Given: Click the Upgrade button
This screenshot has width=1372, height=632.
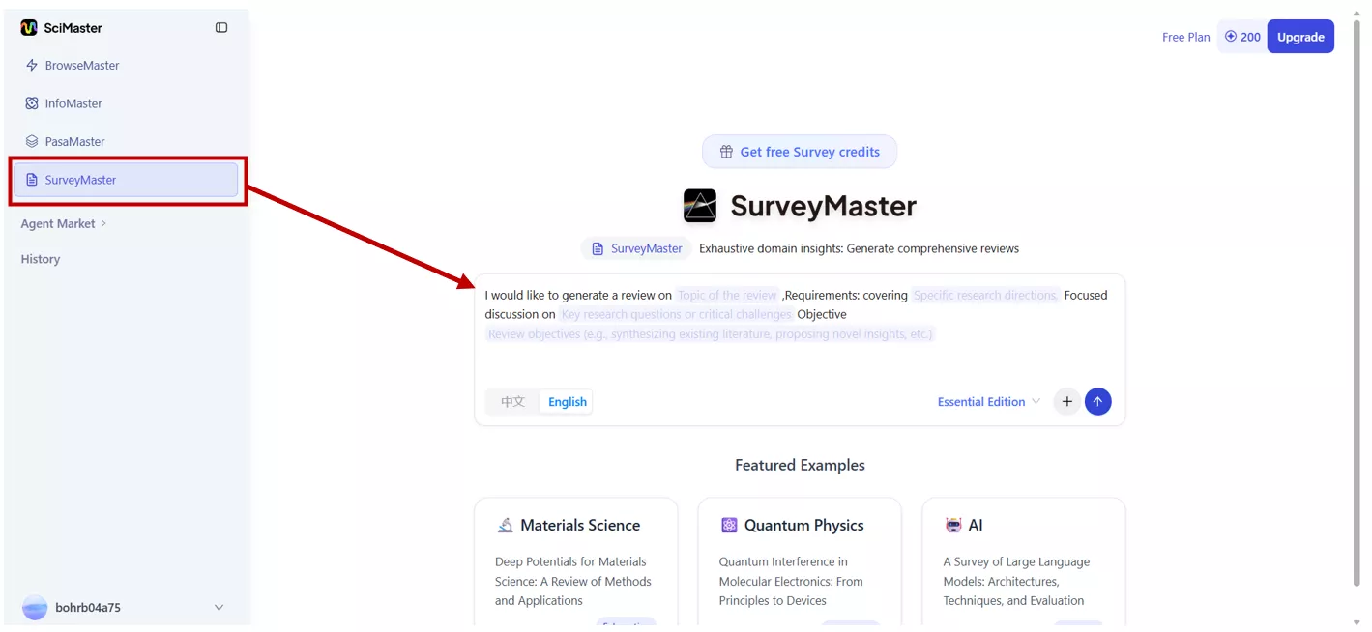Looking at the screenshot, I should click(1299, 36).
